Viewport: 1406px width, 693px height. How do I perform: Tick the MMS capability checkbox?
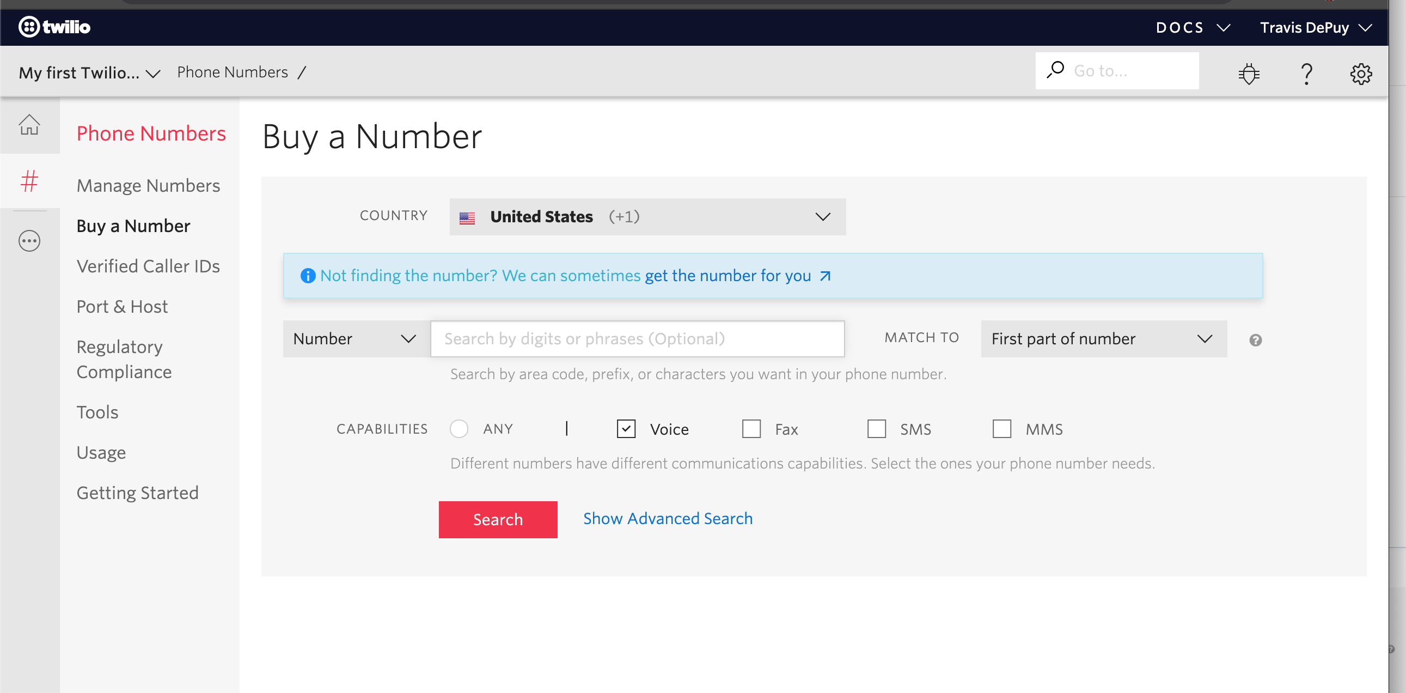[x=1001, y=429]
